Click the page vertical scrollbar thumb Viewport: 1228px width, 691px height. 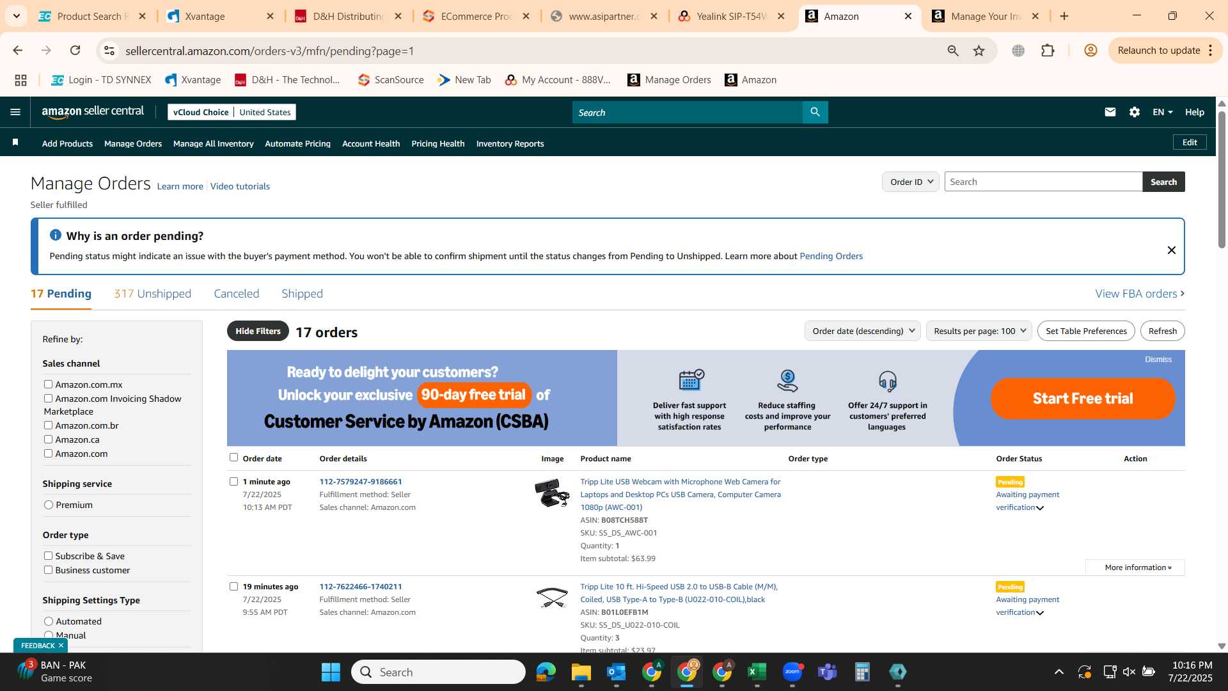pyautogui.click(x=1222, y=179)
